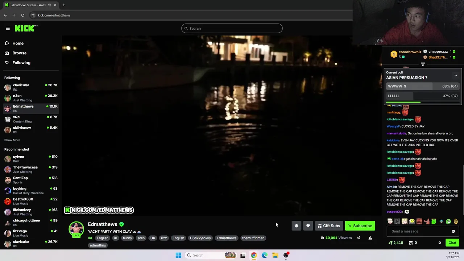Go back in browser
The image size is (464, 261).
click(5, 15)
